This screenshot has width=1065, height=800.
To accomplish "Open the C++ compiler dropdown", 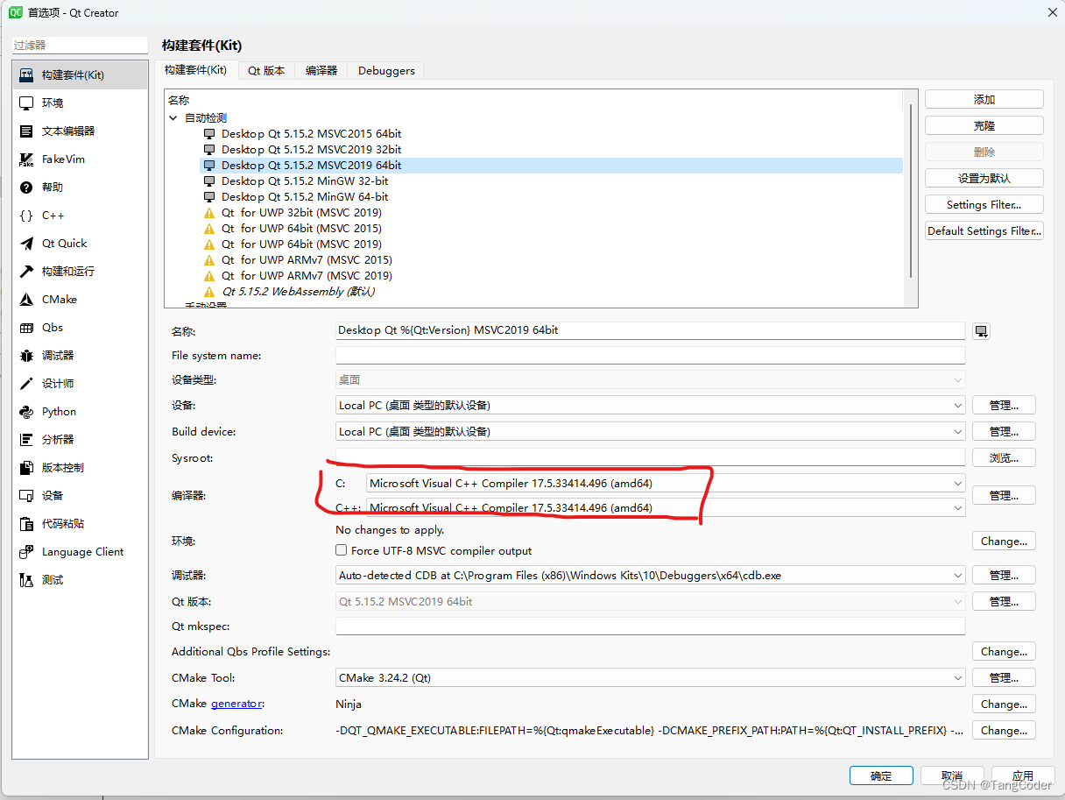I will (x=666, y=508).
